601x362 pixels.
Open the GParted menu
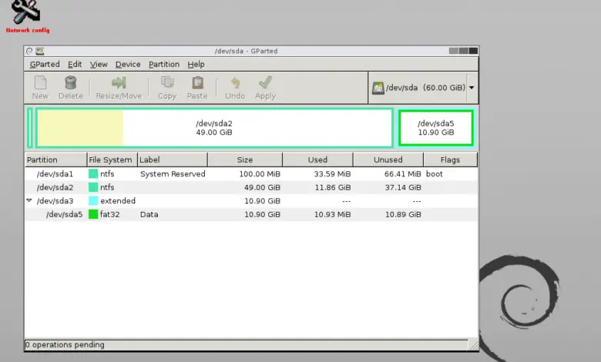pos(45,65)
